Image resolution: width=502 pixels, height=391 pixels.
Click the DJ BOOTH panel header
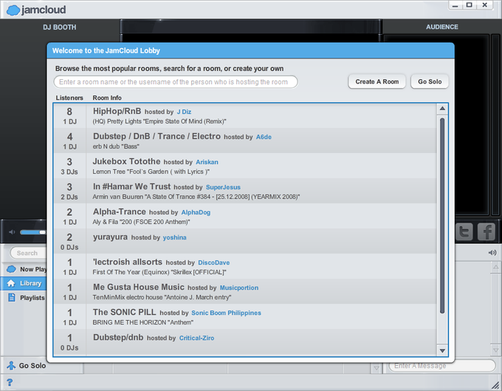60,27
